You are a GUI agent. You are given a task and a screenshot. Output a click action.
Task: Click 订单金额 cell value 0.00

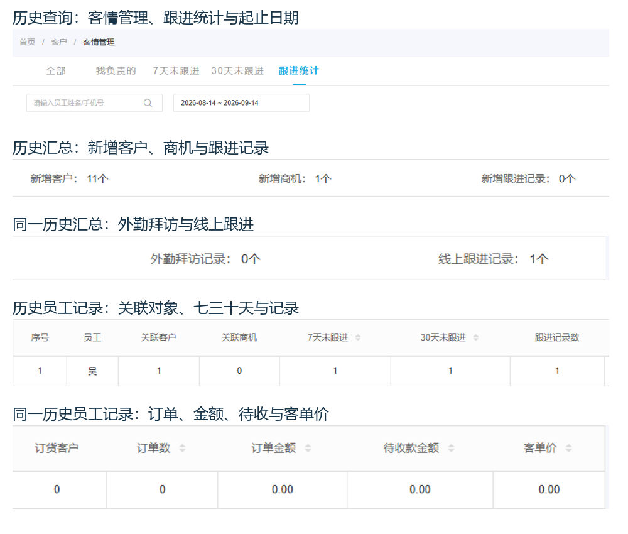(283, 489)
